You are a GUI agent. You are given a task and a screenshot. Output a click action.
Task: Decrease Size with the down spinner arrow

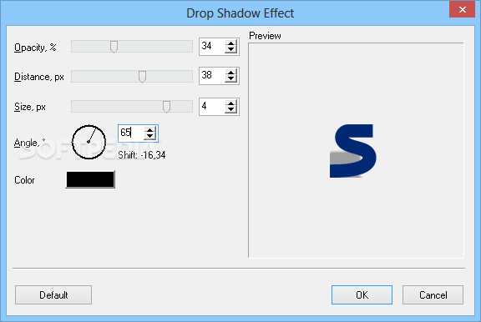click(230, 110)
